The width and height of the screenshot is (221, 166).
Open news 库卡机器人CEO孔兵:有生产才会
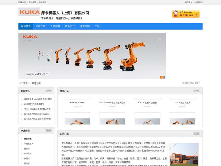pos(37,119)
